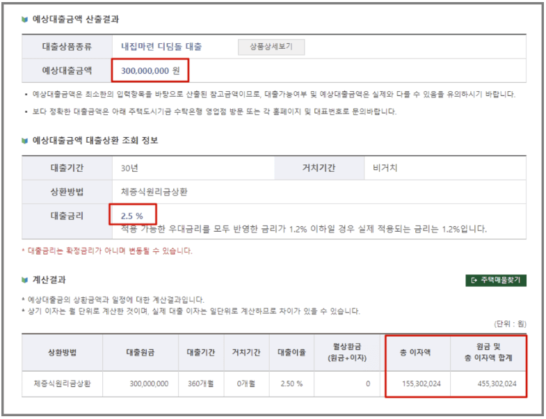The height and width of the screenshot is (419, 546).
Task: Click the 대출기간 column header in result table
Action: click(x=201, y=352)
